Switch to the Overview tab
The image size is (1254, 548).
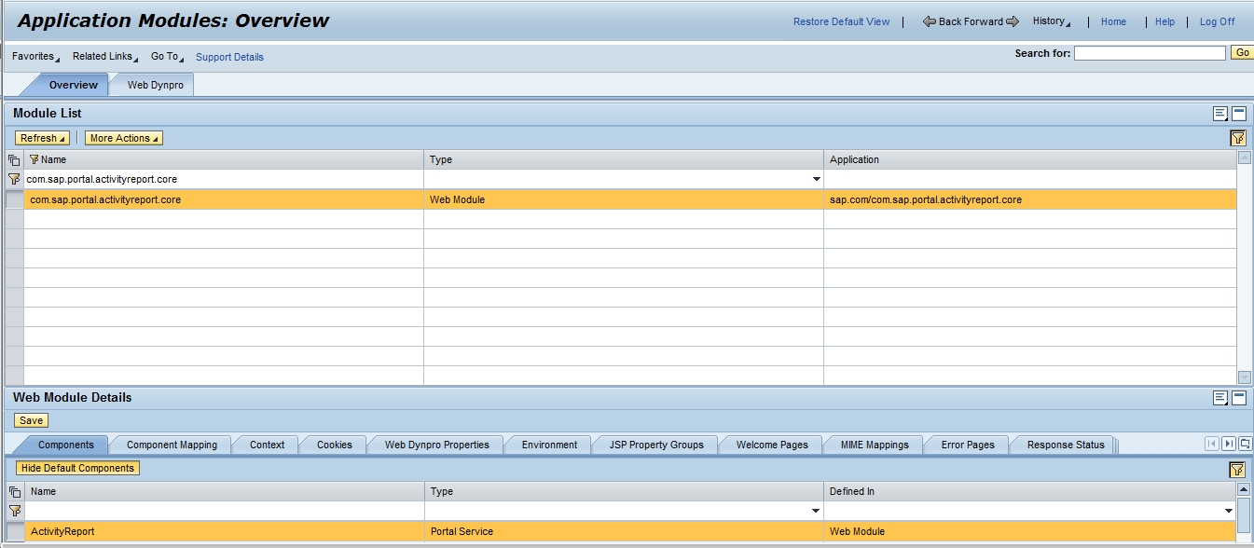[73, 85]
